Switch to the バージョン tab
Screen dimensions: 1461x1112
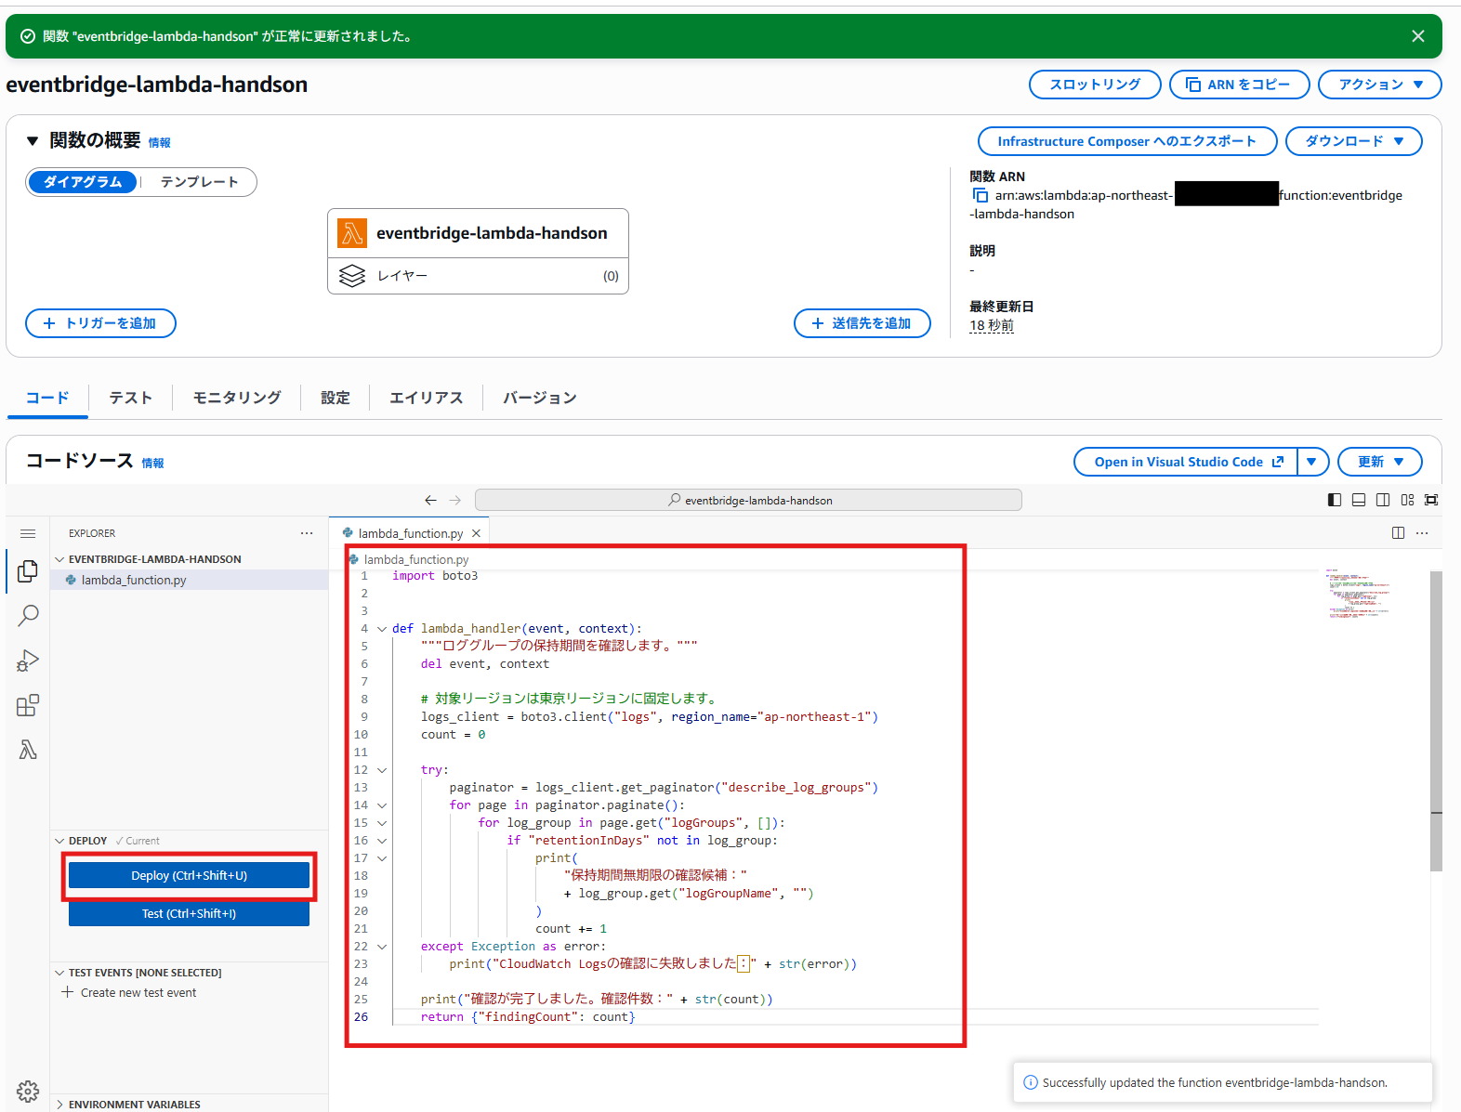[540, 398]
